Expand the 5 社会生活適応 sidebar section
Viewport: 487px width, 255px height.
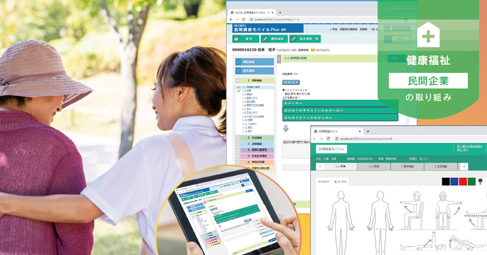[254, 156]
